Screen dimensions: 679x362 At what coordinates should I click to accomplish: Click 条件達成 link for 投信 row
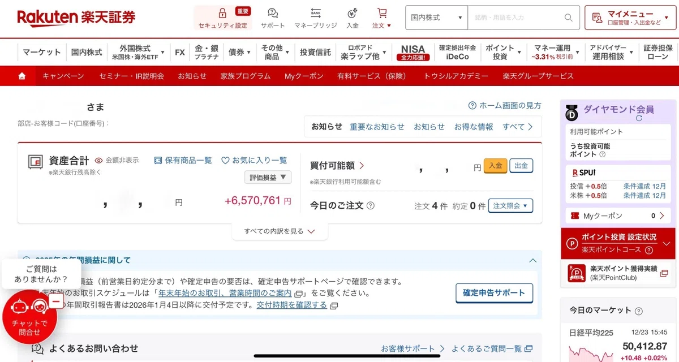644,186
